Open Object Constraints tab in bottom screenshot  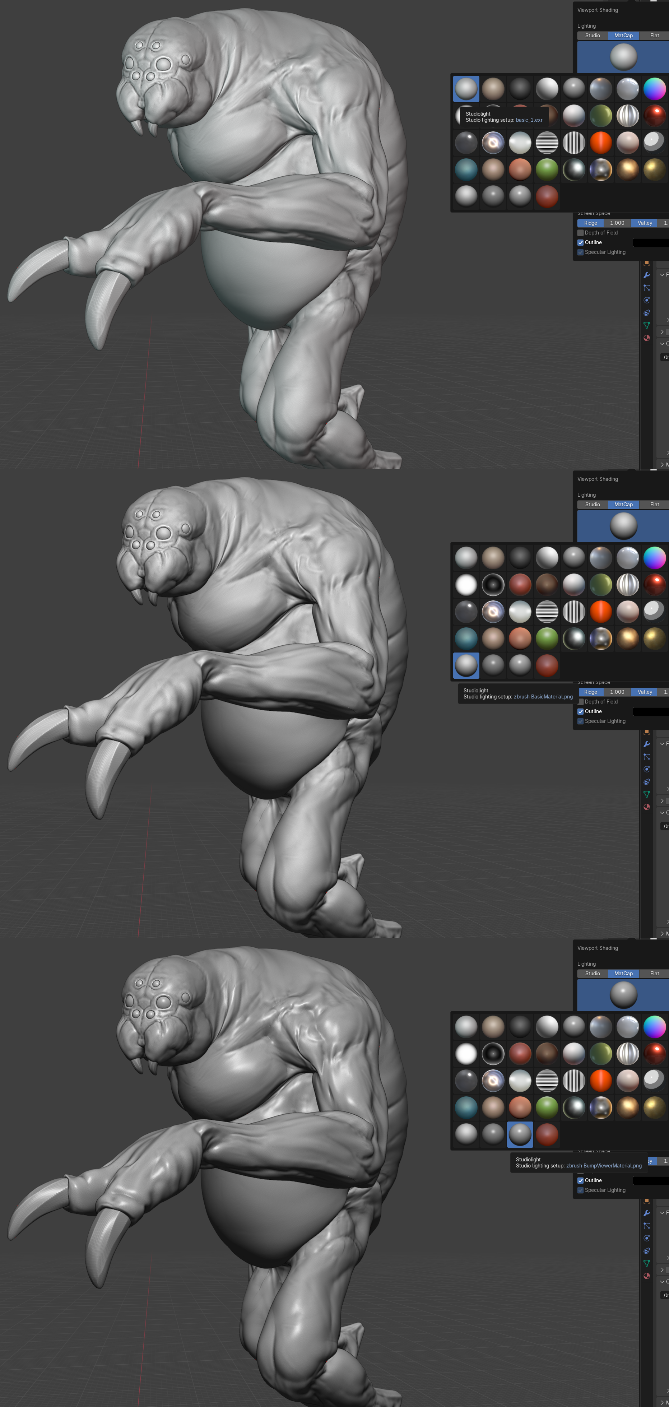[x=647, y=1252]
